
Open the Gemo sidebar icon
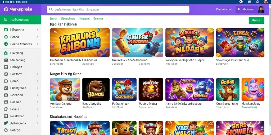[6, 81]
